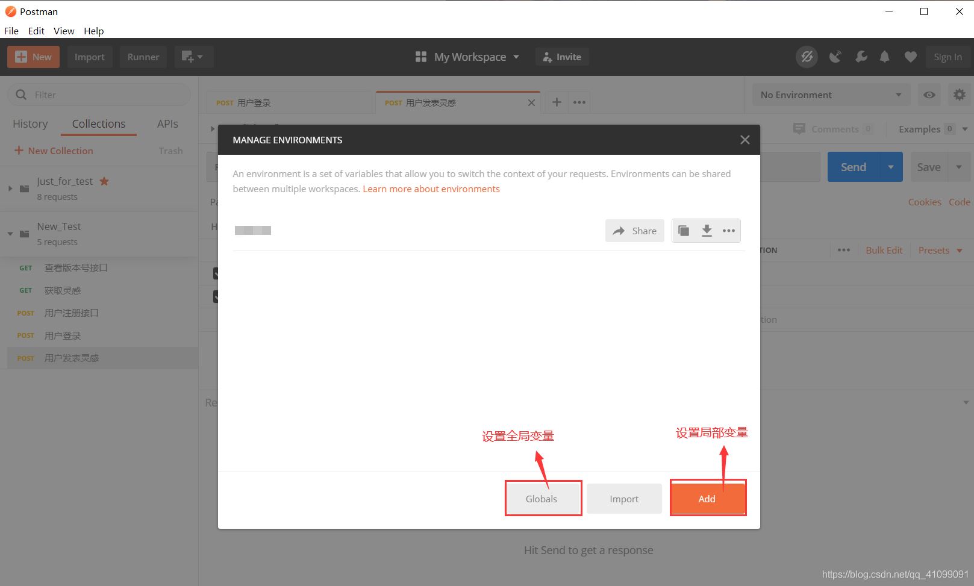Screen dimensions: 974x586
Task: Collapse the New_Test collection
Action: [x=10, y=234]
